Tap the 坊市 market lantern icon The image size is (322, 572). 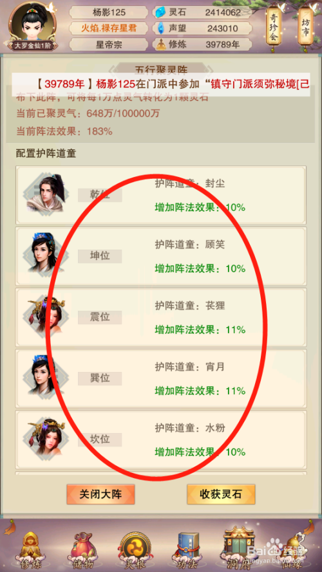(x=305, y=27)
